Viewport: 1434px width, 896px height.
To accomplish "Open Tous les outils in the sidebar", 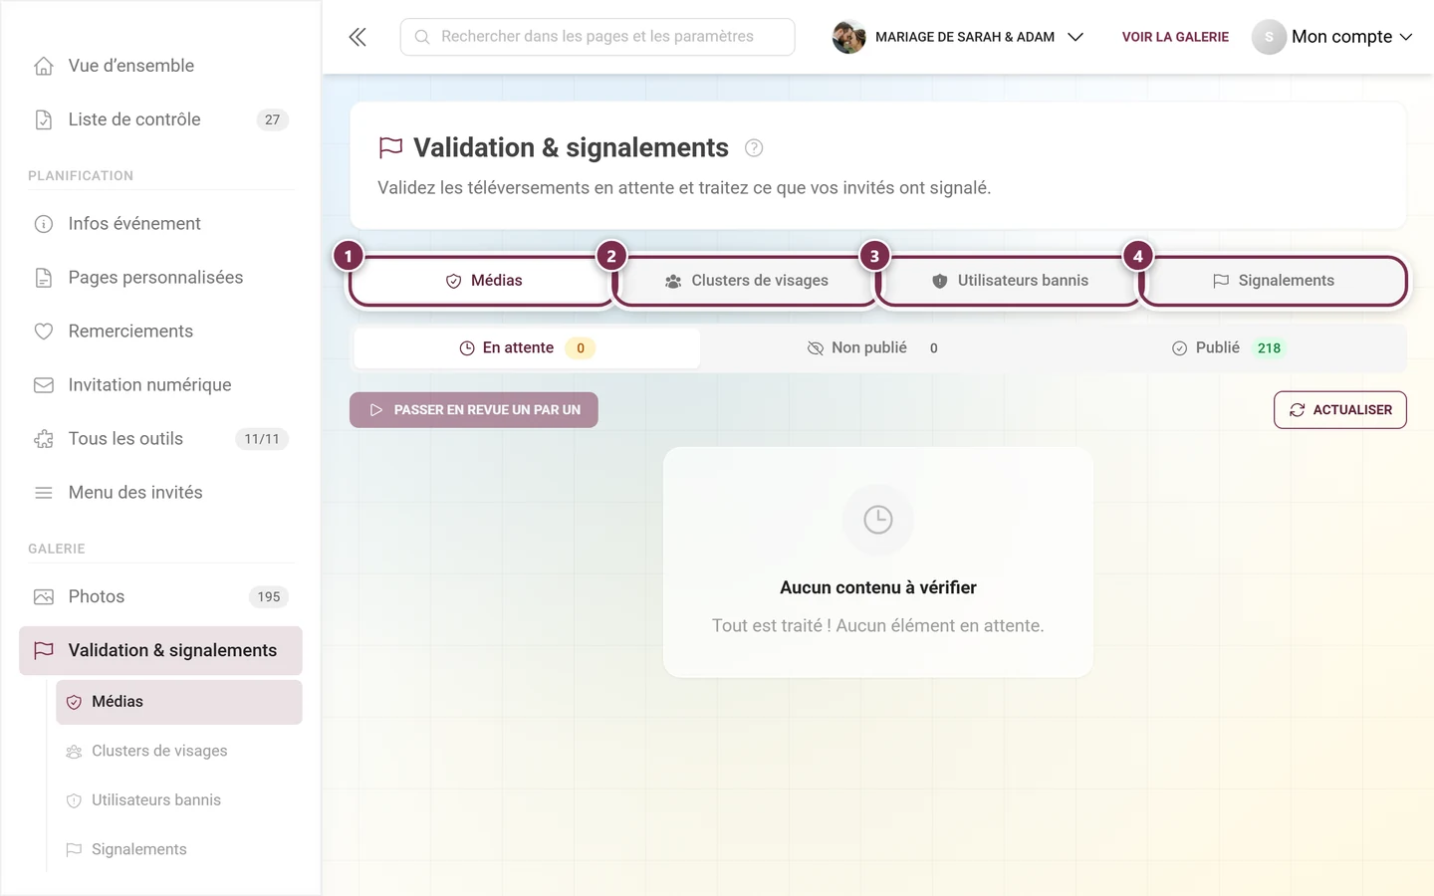I will (160, 439).
